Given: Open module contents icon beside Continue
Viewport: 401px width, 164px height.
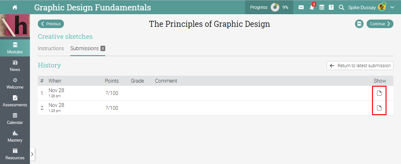Looking at the screenshot, I should click(x=359, y=24).
